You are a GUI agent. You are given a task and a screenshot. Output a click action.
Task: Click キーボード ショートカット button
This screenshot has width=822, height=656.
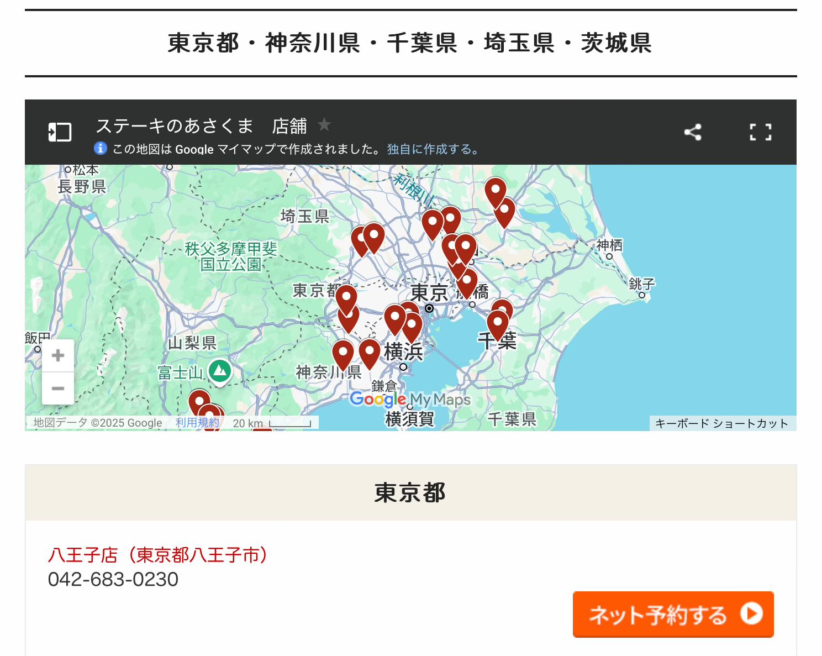coord(722,423)
